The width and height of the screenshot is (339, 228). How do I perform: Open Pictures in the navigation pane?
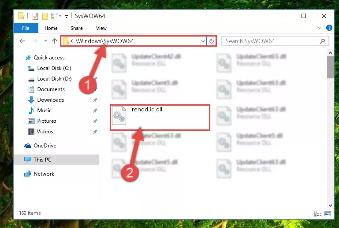(x=47, y=121)
